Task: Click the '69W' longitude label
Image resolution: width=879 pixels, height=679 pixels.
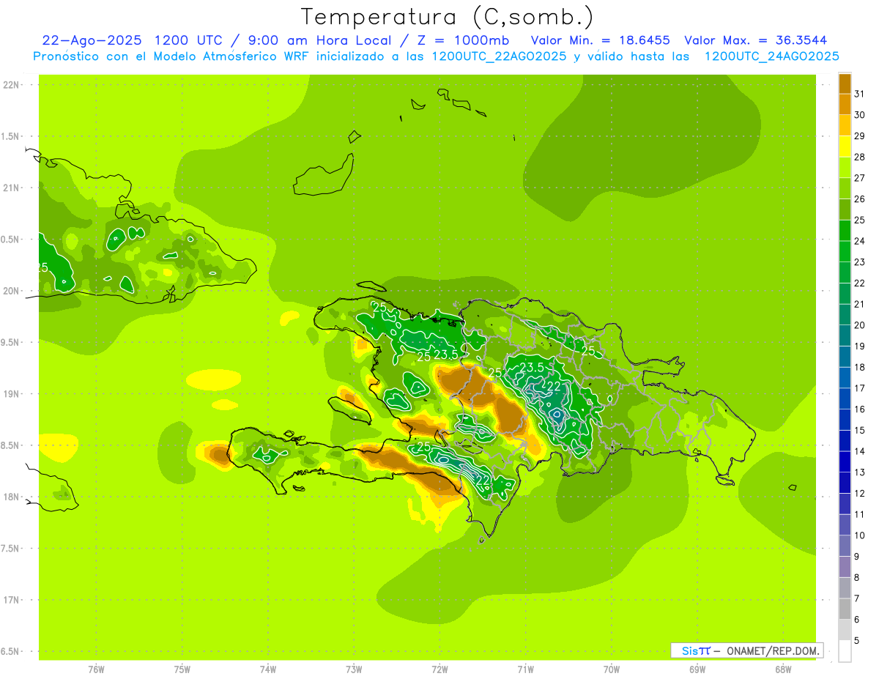Action: tap(697, 669)
